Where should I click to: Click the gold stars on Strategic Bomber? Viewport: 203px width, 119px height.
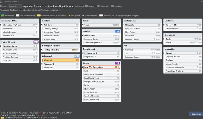pyautogui.click(x=74, y=50)
